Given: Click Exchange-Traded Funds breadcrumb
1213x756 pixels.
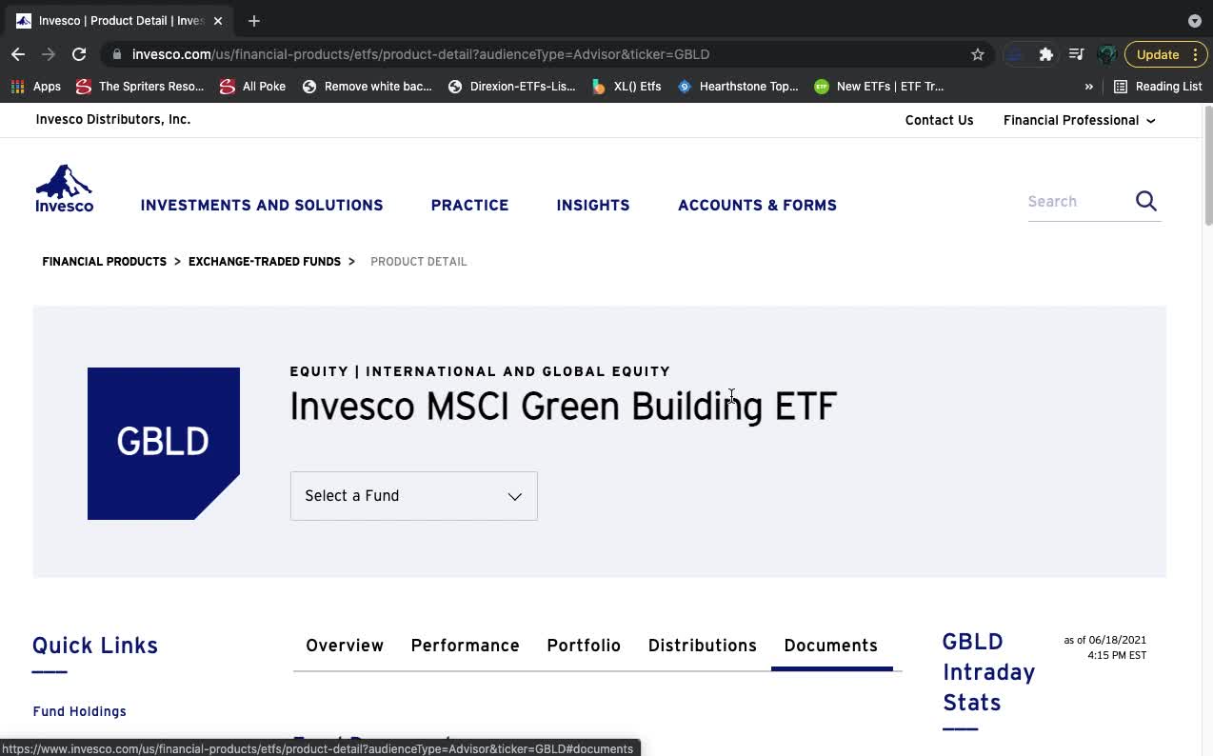Looking at the screenshot, I should pos(264,261).
